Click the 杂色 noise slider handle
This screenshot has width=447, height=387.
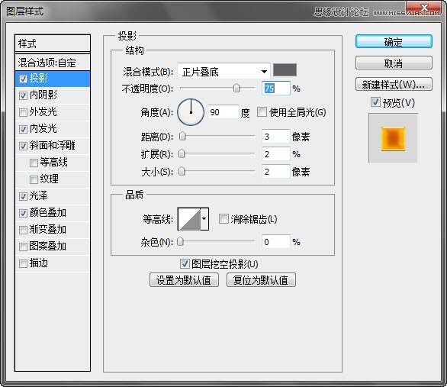[180, 242]
